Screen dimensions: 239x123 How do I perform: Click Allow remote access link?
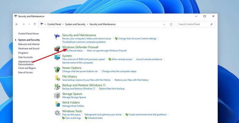pos(122,59)
